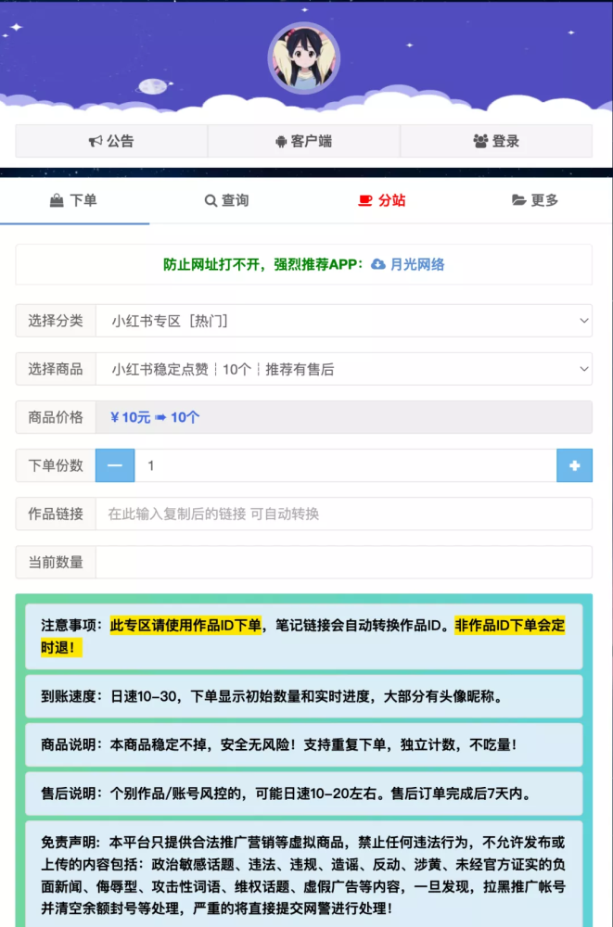Click the green 防止网址打不开 warning text
Screen dimensions: 613x927
tap(263, 264)
